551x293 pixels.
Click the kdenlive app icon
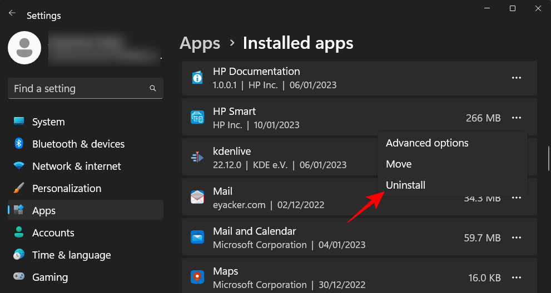coord(197,158)
